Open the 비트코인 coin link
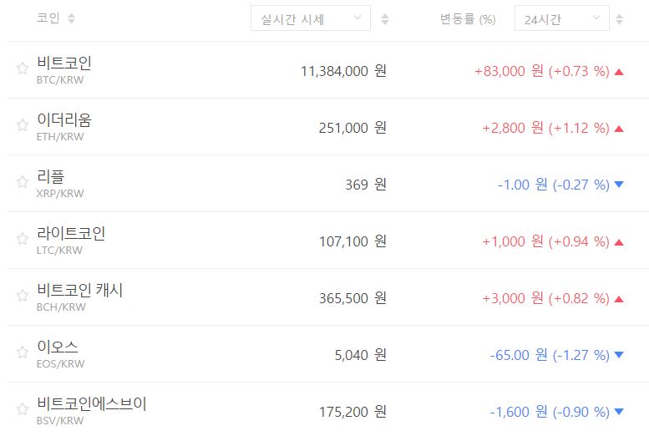 tap(64, 63)
